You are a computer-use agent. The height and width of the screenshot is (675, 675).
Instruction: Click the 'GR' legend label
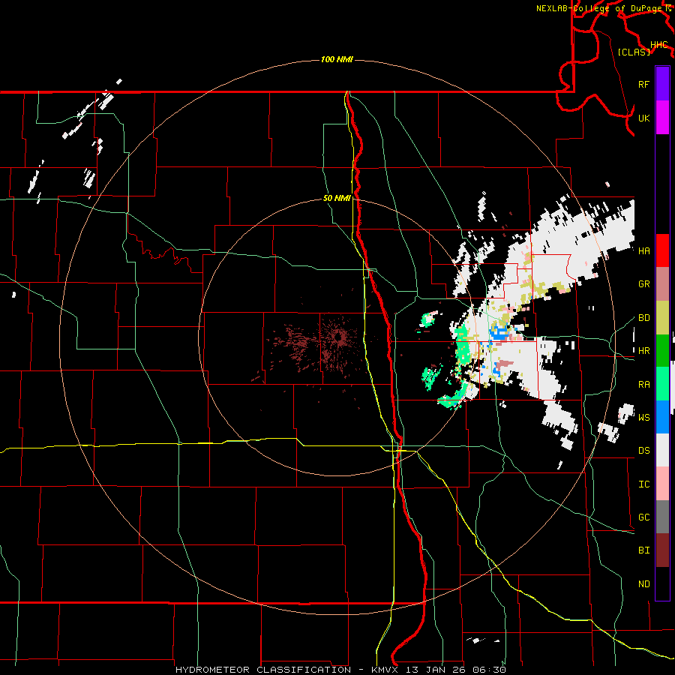point(643,284)
